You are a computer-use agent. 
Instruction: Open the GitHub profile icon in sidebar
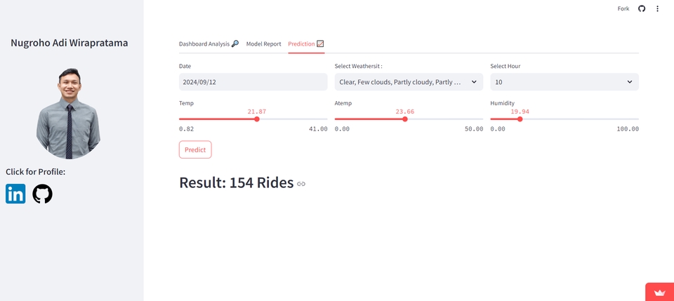tap(43, 194)
